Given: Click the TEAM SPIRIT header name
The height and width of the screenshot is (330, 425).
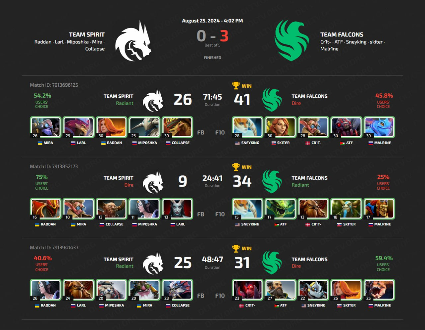Looking at the screenshot, I should (87, 35).
